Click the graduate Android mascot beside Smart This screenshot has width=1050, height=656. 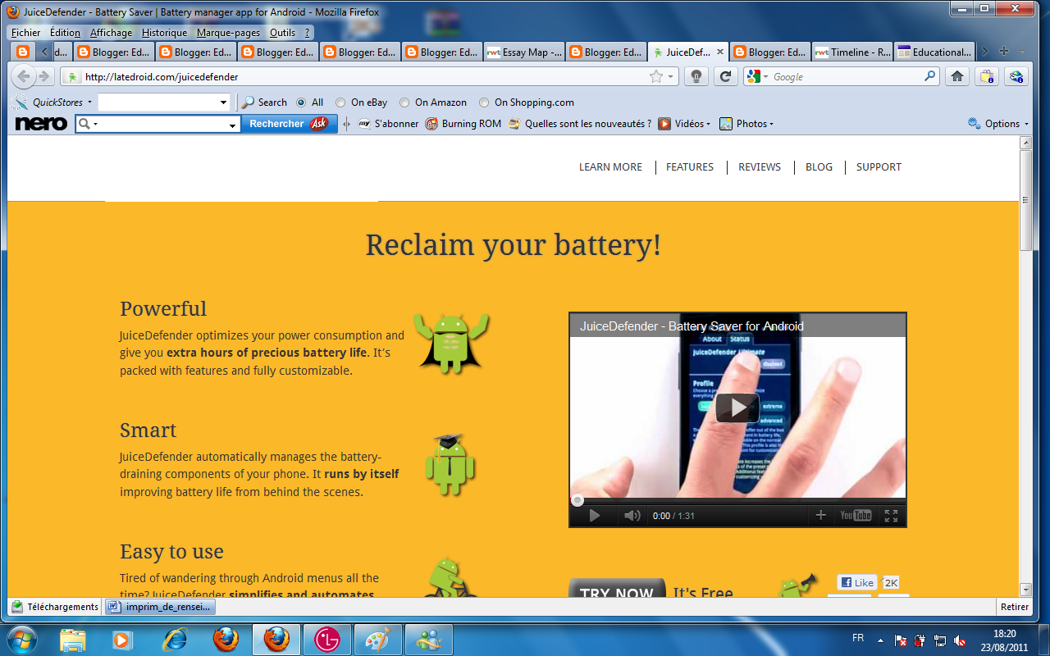[450, 464]
